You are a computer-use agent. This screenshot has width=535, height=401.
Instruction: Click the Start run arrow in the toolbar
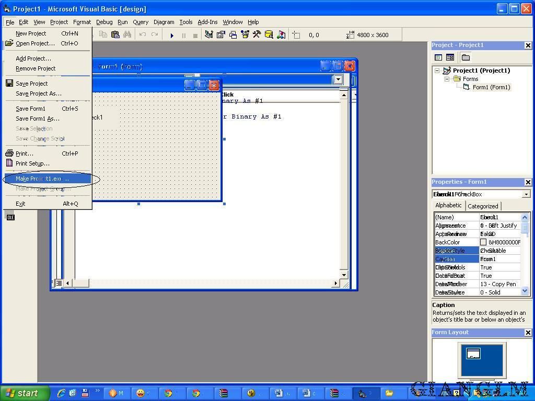172,35
